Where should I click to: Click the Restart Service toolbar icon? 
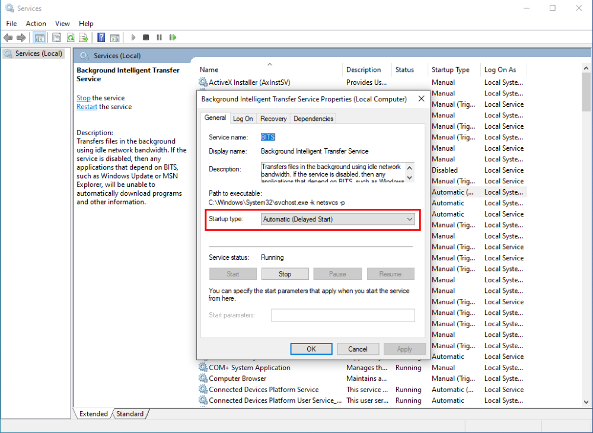[x=173, y=37]
